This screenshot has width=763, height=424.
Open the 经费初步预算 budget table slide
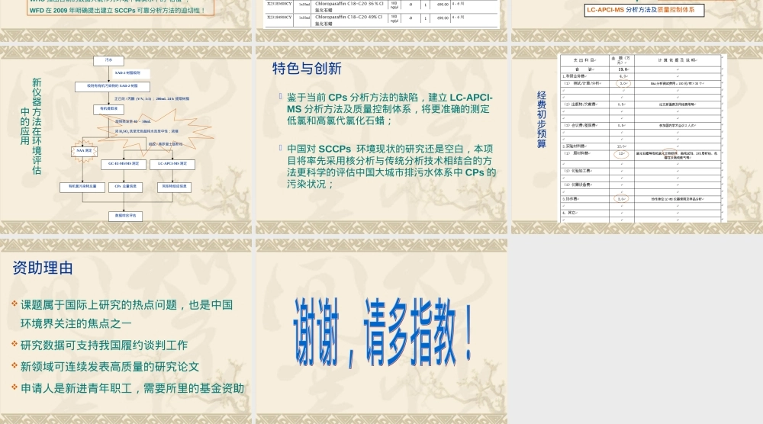point(637,140)
